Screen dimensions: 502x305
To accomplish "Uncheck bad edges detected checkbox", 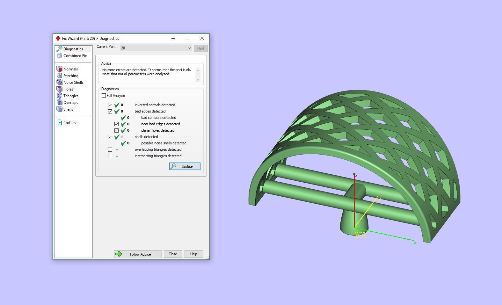I will [110, 111].
